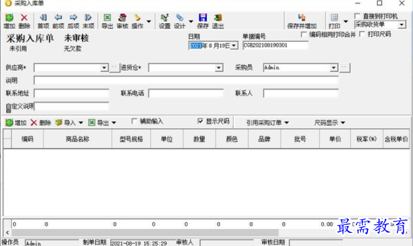
Task: Click the 联系人 input field
Action: pos(301,93)
